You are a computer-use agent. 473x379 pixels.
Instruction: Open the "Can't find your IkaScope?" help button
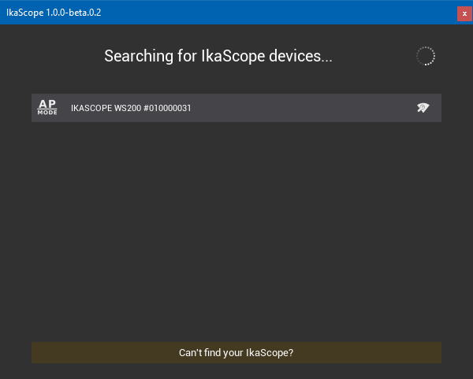click(236, 352)
